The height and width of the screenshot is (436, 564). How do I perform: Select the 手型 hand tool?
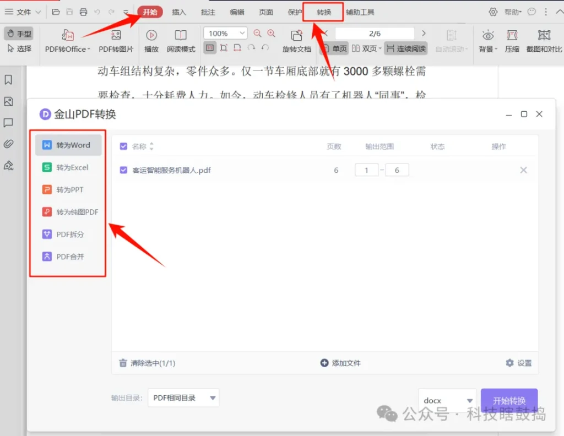coord(19,34)
